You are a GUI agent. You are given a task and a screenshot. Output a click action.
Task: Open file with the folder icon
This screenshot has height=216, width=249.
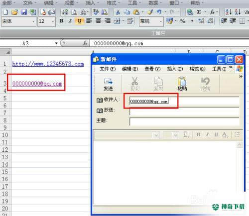click(x=15, y=12)
